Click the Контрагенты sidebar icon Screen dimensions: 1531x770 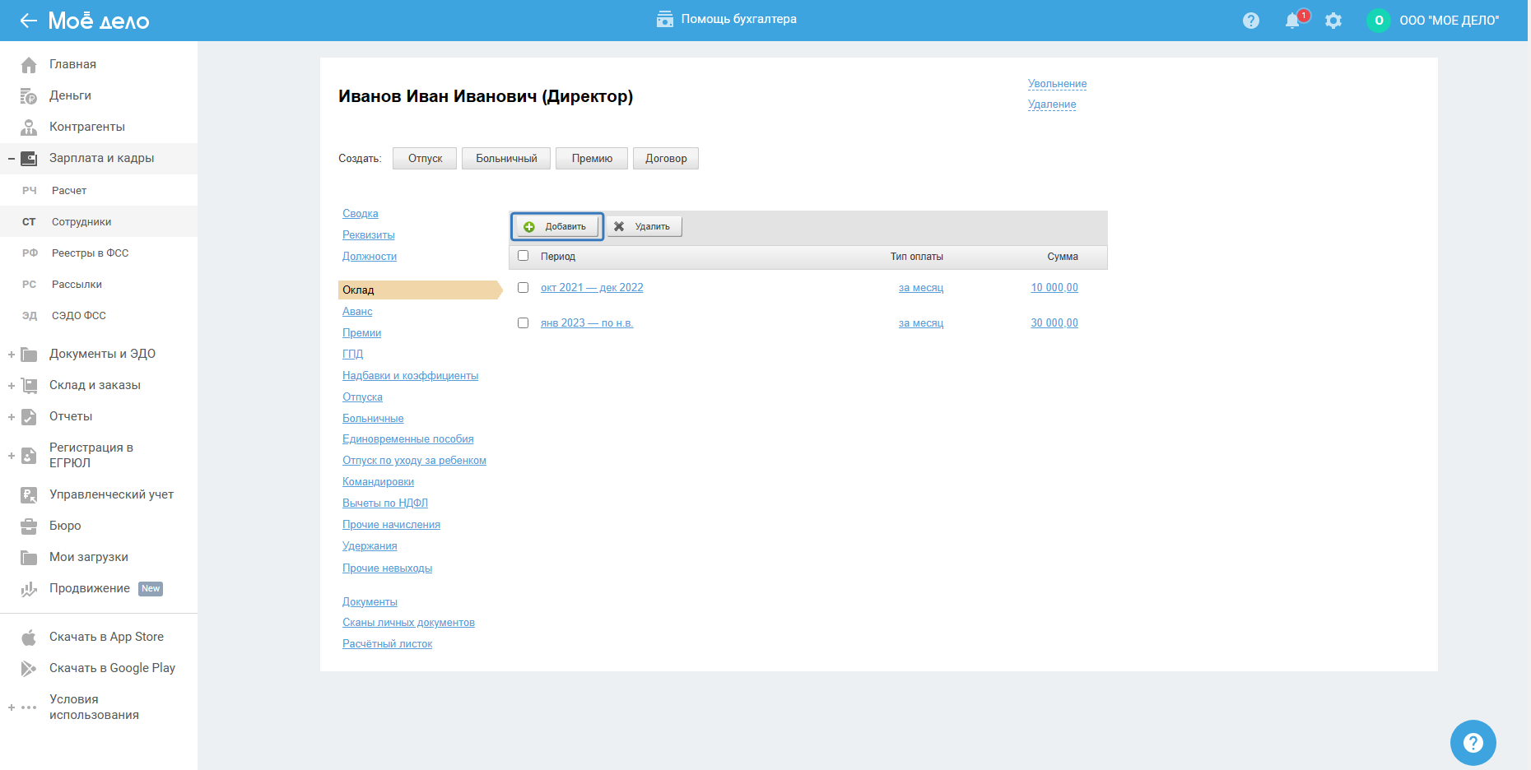[x=29, y=128]
